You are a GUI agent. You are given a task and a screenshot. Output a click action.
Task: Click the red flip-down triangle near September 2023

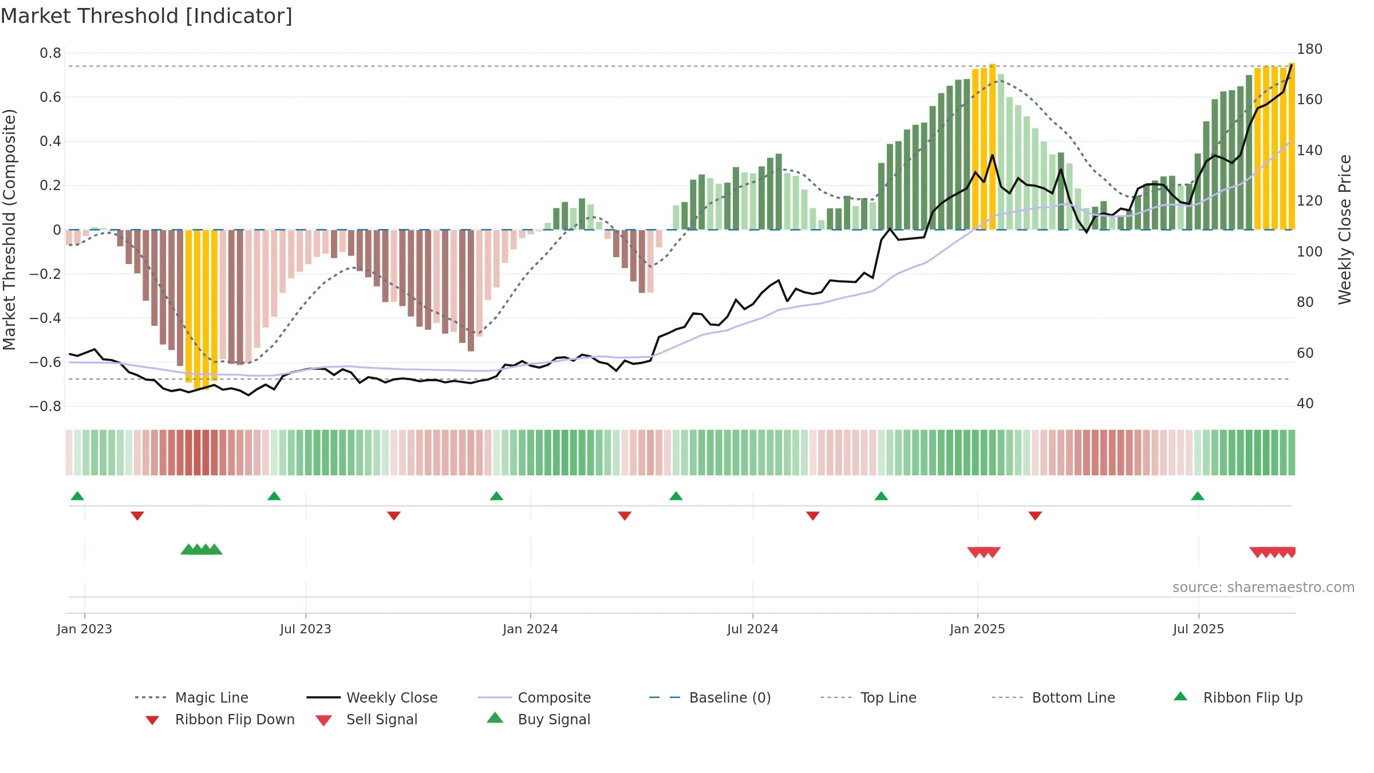[394, 516]
